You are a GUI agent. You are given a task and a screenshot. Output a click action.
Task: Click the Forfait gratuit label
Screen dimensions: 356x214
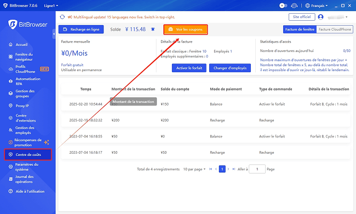72,65
